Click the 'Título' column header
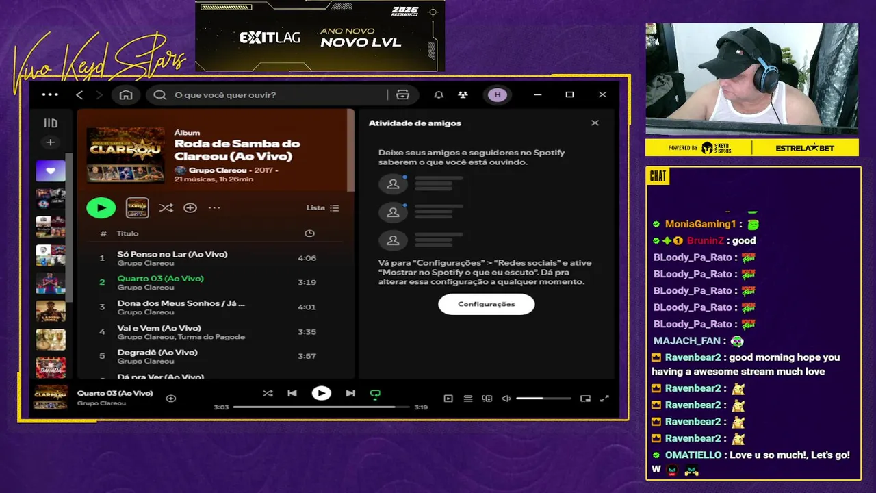 click(127, 233)
